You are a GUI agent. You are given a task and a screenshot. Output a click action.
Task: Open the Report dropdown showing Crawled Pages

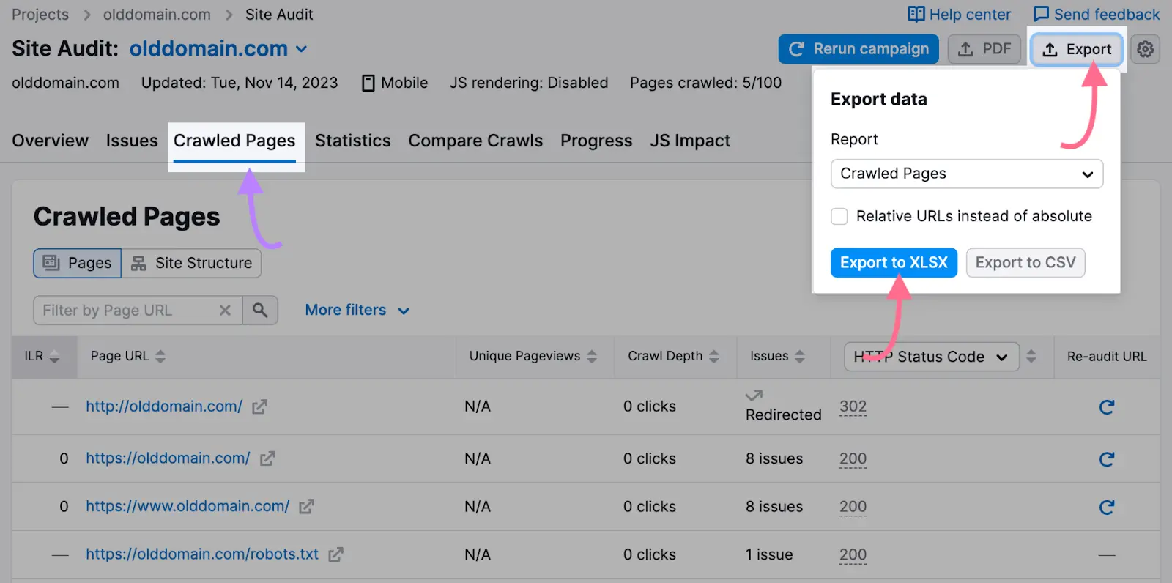(966, 174)
